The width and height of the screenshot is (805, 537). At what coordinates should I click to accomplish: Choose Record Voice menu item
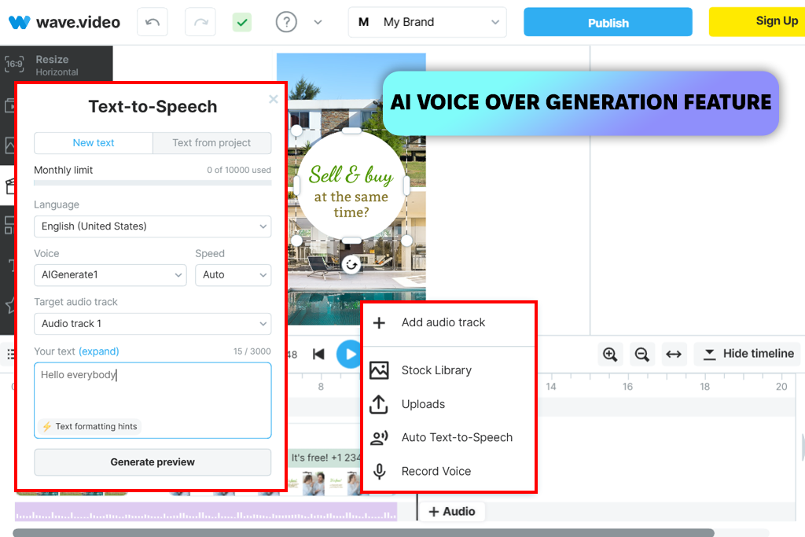[x=449, y=471]
